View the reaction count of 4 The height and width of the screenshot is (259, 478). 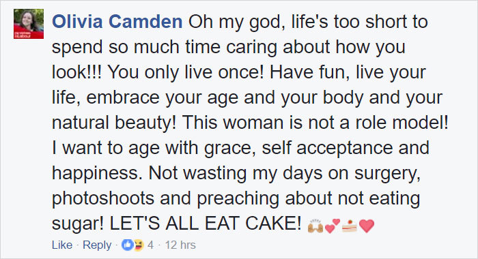[x=151, y=245]
